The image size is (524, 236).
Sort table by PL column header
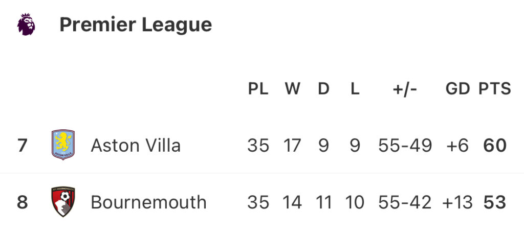tap(258, 89)
